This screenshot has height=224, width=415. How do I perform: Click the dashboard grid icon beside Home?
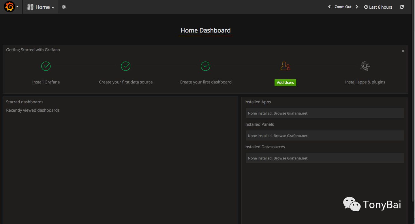tap(30, 7)
